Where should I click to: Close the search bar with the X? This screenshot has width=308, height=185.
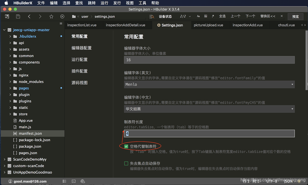pos(282,16)
